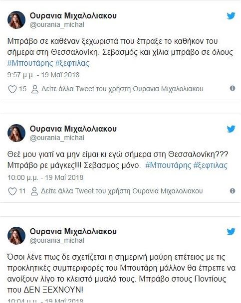241x303 pixels.
Task: Click Ουρανια Μιχαλολιακου name on second tweet
Action: 73,129
